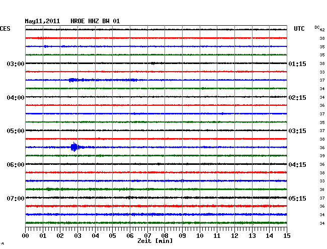This screenshot has height=249, width=327.
Task: Select minute tick label 02
Action: 60,235
